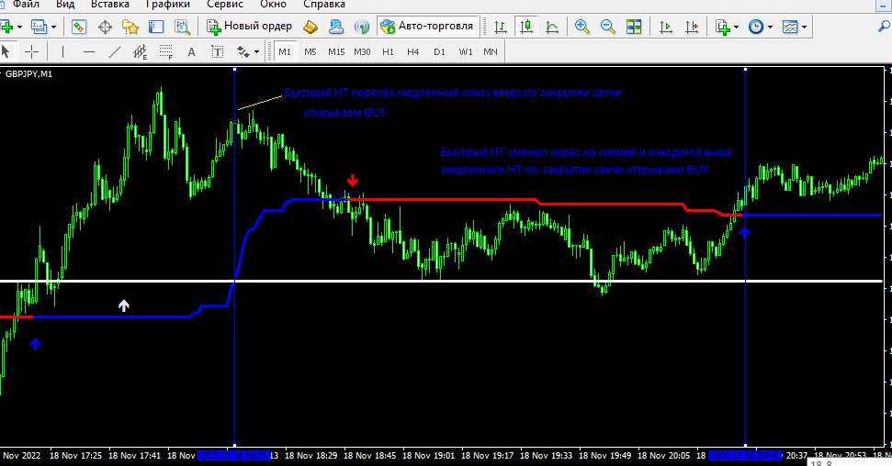892x466 pixels.
Task: Select the white up arrow chart object
Action: [123, 305]
